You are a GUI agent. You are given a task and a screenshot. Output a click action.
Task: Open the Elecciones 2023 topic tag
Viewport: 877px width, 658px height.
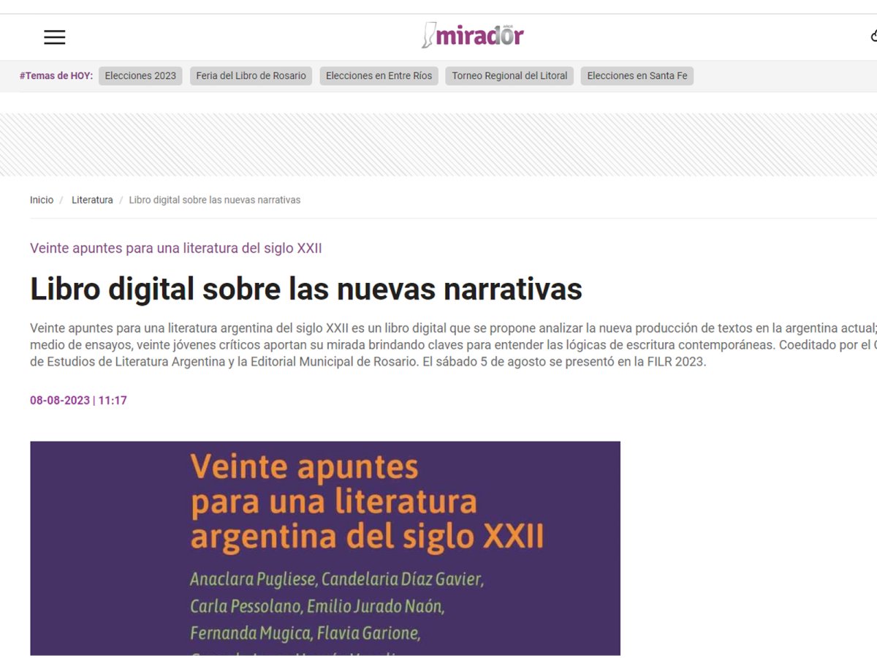coord(140,76)
